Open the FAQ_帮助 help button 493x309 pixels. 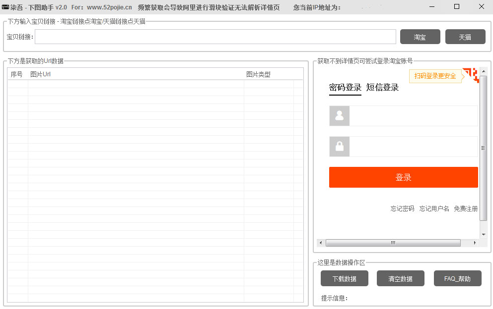point(457,279)
